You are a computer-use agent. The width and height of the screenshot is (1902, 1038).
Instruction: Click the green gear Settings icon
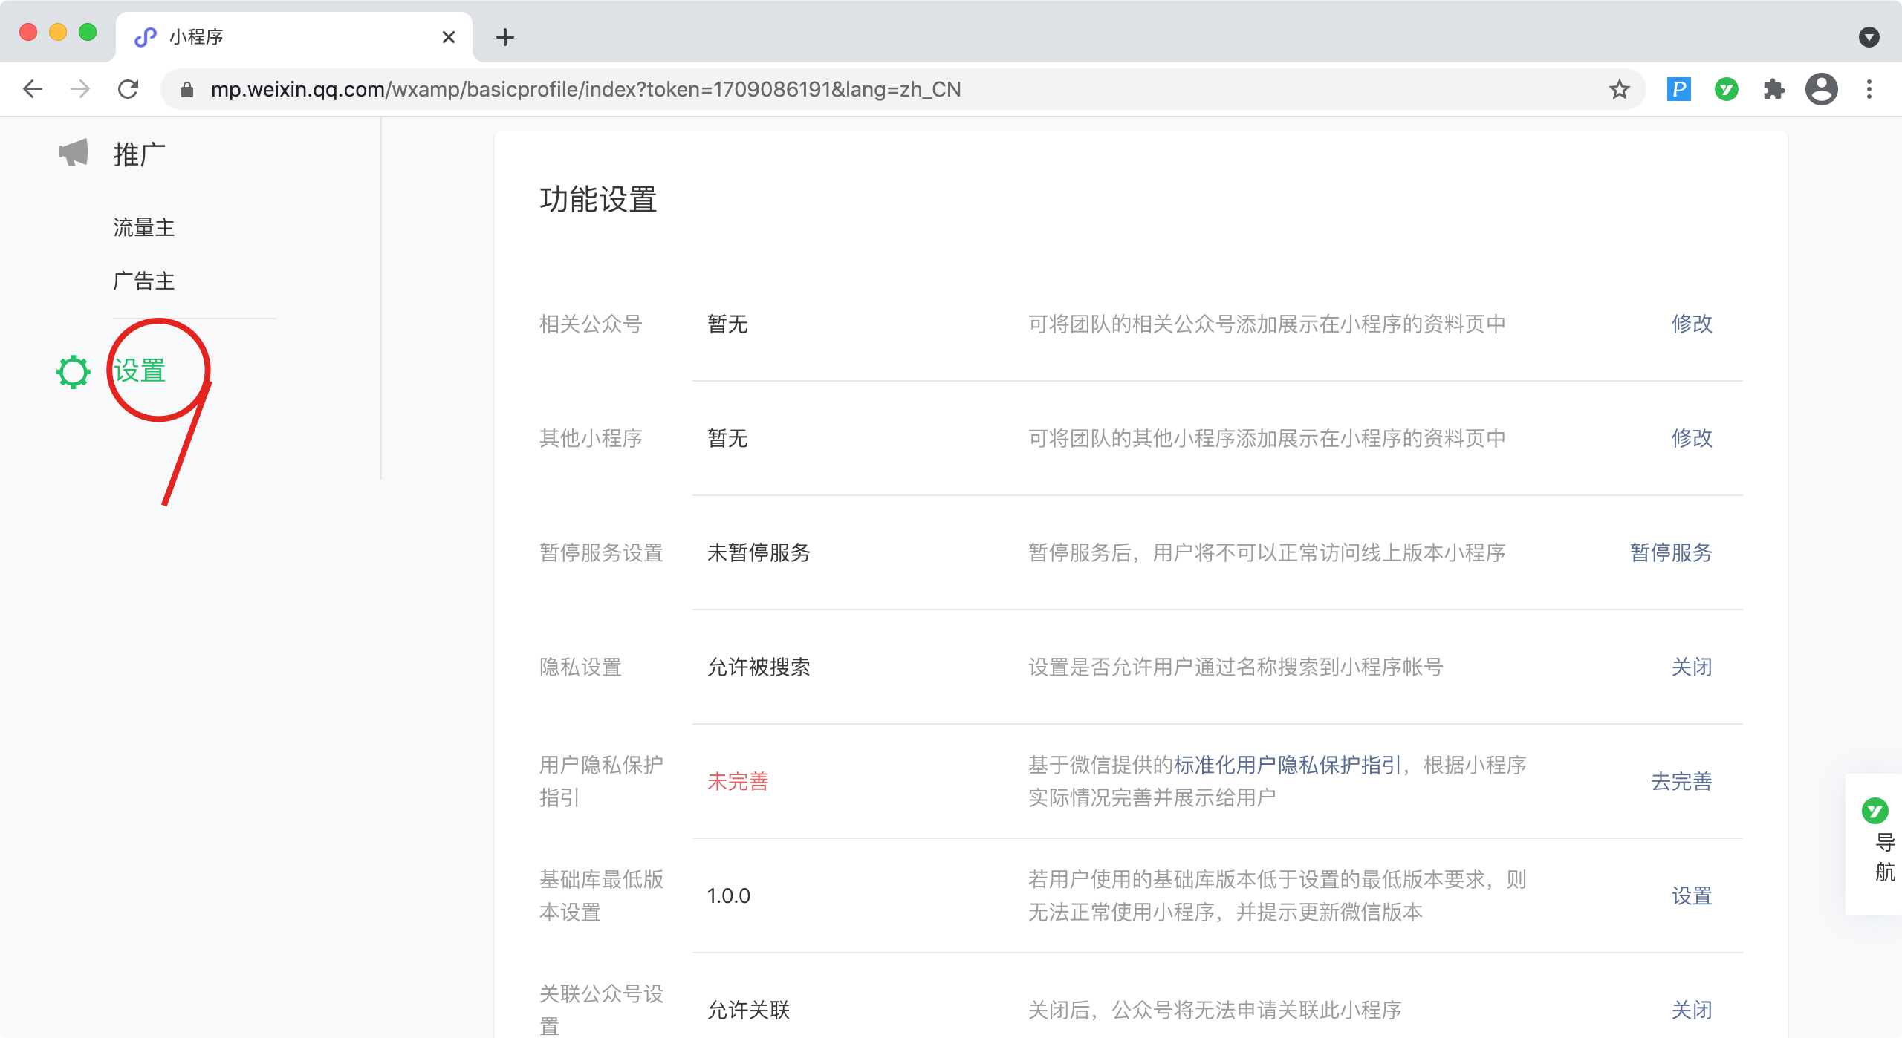pos(74,372)
